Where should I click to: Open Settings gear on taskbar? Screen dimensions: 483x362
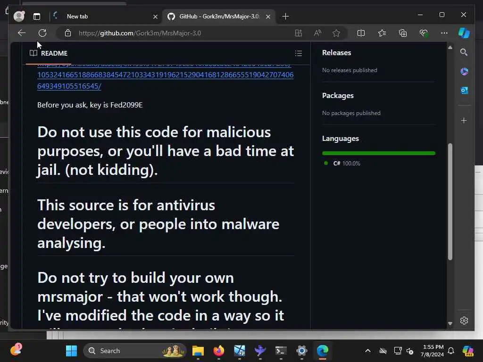point(301,351)
